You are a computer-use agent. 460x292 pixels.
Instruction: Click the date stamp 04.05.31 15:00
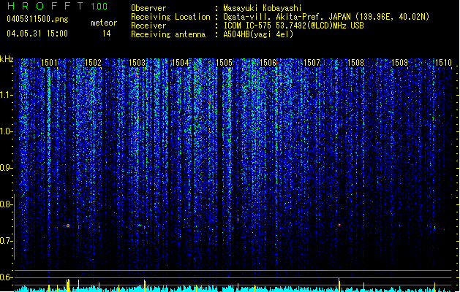[37, 34]
